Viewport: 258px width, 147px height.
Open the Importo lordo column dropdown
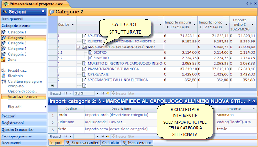226,24
